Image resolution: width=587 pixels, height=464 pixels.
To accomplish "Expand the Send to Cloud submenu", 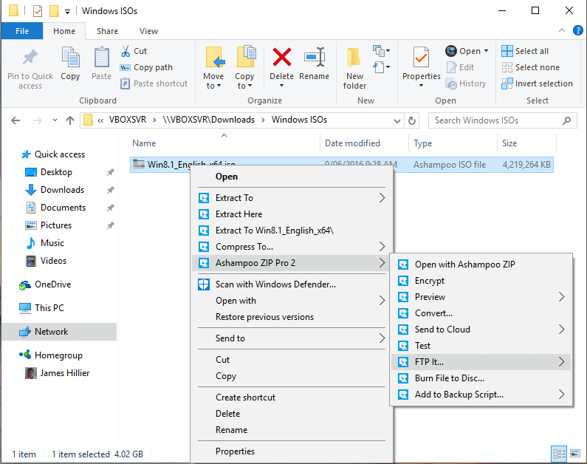I will click(561, 330).
